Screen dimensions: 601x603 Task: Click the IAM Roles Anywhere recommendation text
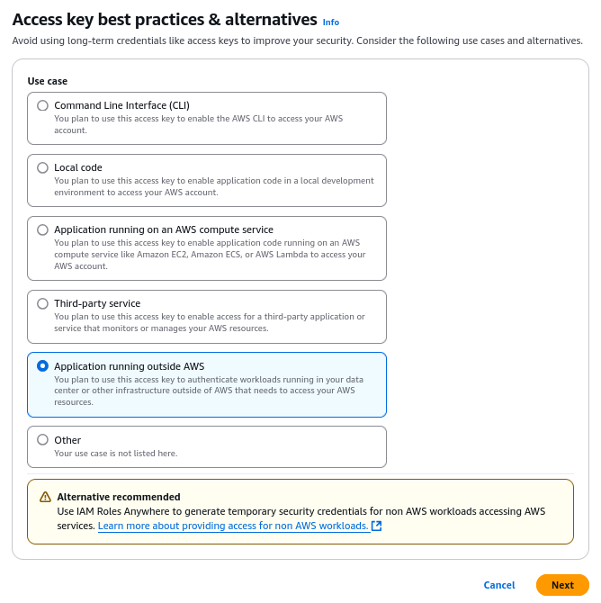tap(300, 511)
